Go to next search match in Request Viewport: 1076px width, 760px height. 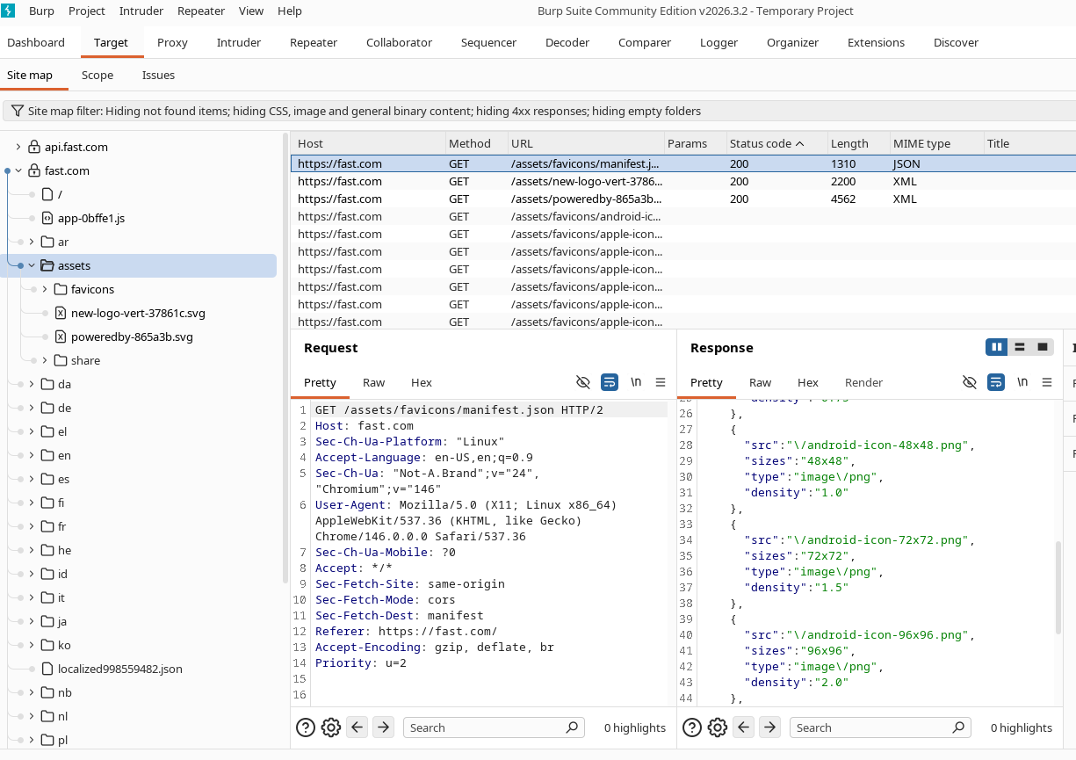pyautogui.click(x=383, y=727)
